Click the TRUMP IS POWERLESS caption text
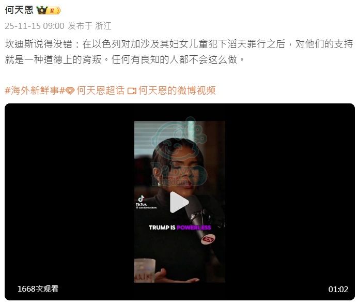The width and height of the screenshot is (358, 304). click(x=180, y=227)
